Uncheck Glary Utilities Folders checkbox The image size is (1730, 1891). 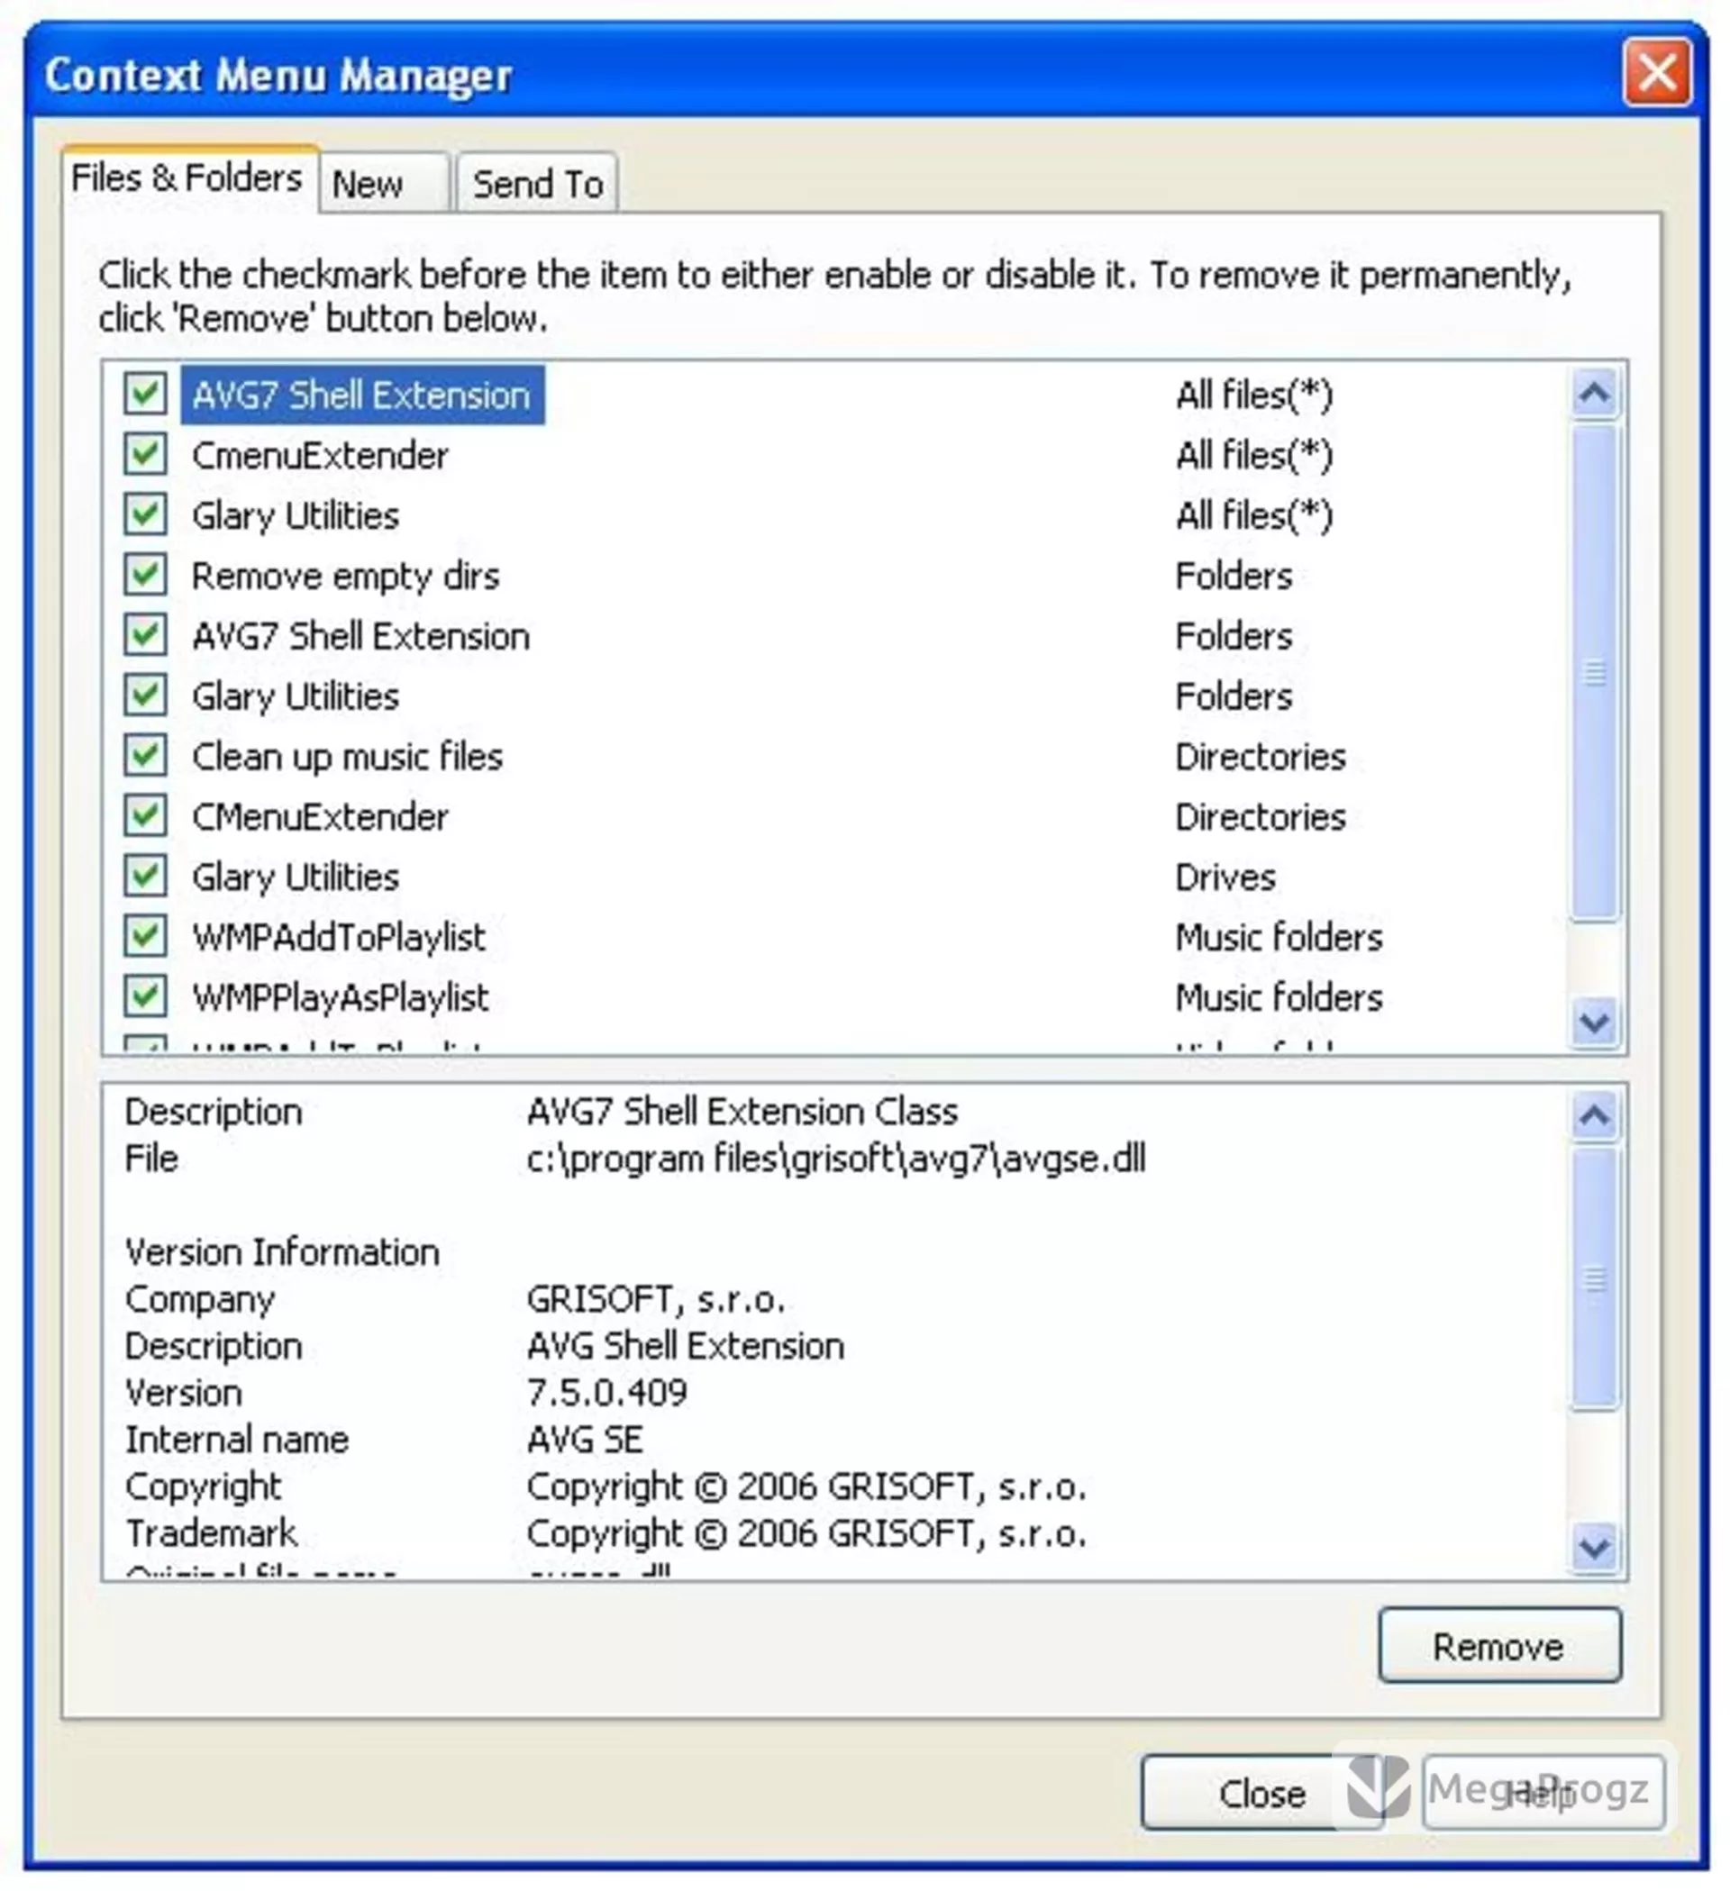click(145, 696)
